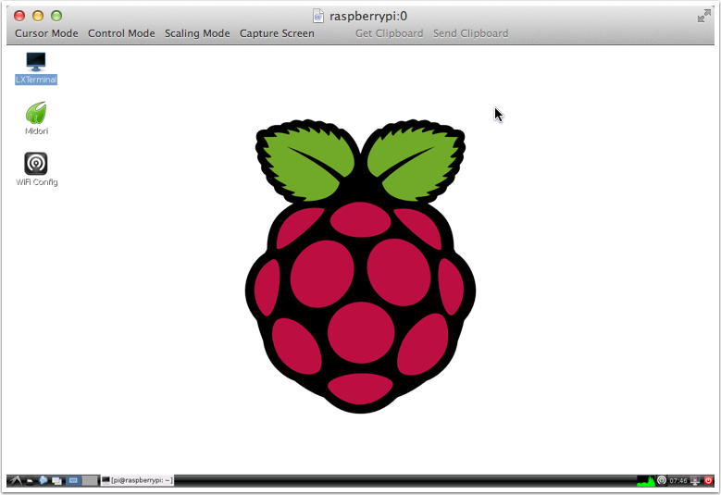Image resolution: width=721 pixels, height=495 pixels.
Task: Switch to the second gray desktop pager
Action: pyautogui.click(x=90, y=481)
